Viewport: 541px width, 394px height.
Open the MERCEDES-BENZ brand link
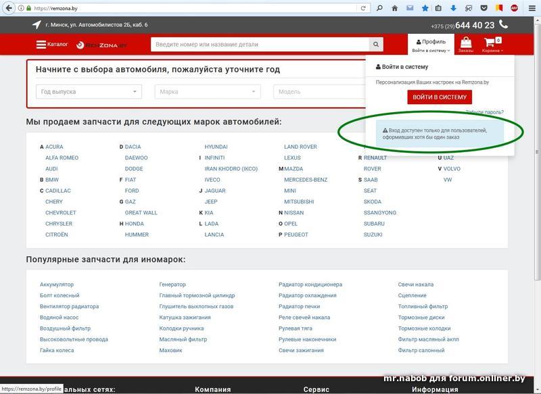click(x=306, y=180)
